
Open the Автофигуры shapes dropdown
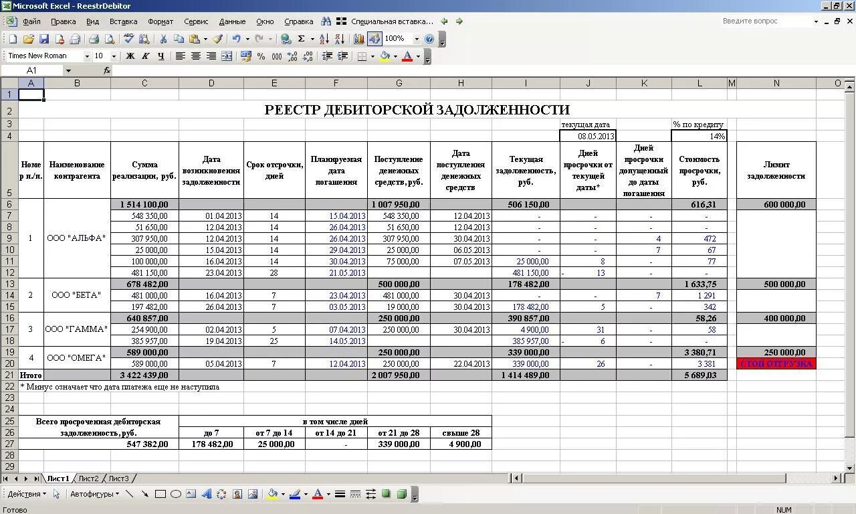(94, 494)
